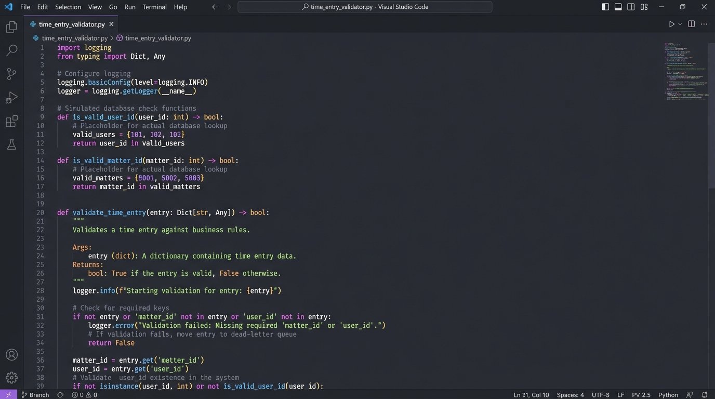Image resolution: width=715 pixels, height=399 pixels.
Task: Open the Run and Debug view
Action: [x=11, y=98]
